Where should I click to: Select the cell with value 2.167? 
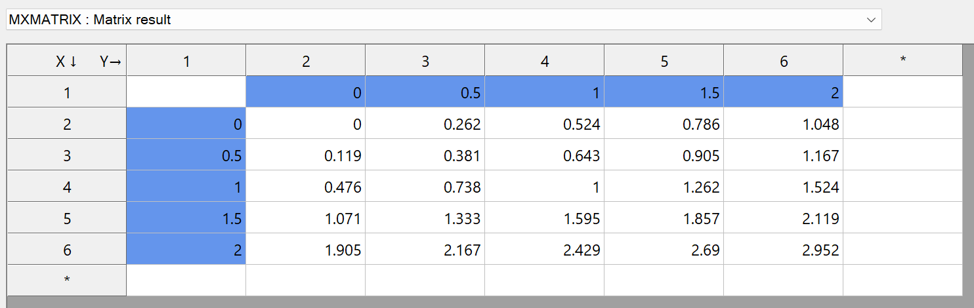pyautogui.click(x=425, y=250)
